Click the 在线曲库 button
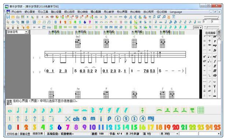Image resolution: width=225 pixels, height=140 pixels. 210,33
